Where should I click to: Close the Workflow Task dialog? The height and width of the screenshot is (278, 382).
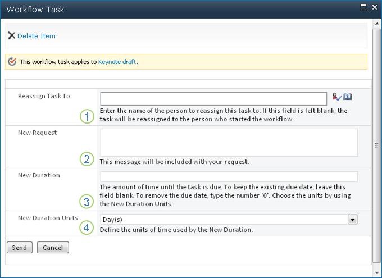coord(374,8)
